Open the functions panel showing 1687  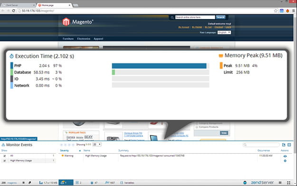click(110, 183)
